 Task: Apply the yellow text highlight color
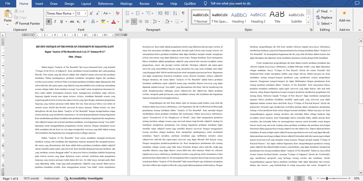(103, 21)
